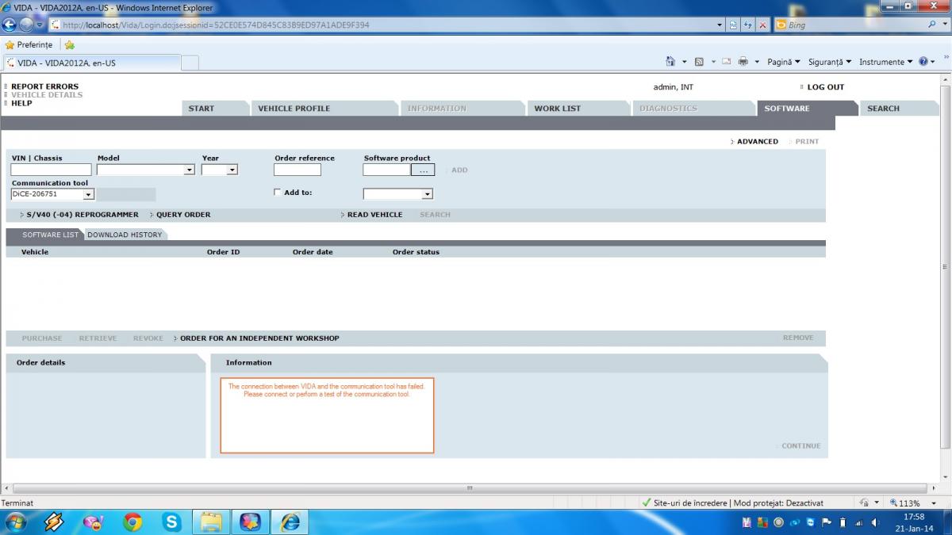Click into the Order reference field
This screenshot has height=535, width=952.
[297, 170]
